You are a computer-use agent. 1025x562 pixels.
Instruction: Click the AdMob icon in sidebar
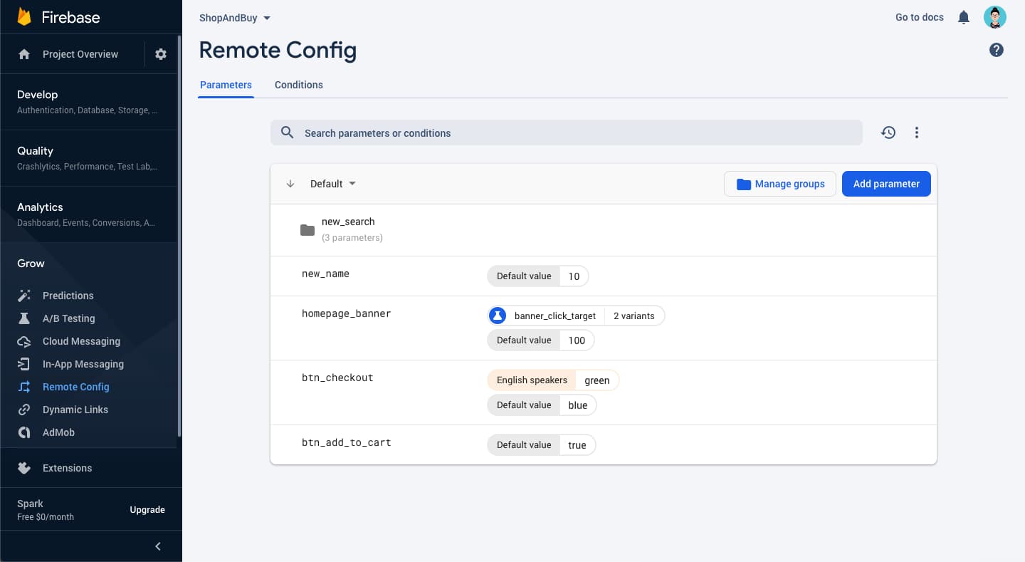24,432
